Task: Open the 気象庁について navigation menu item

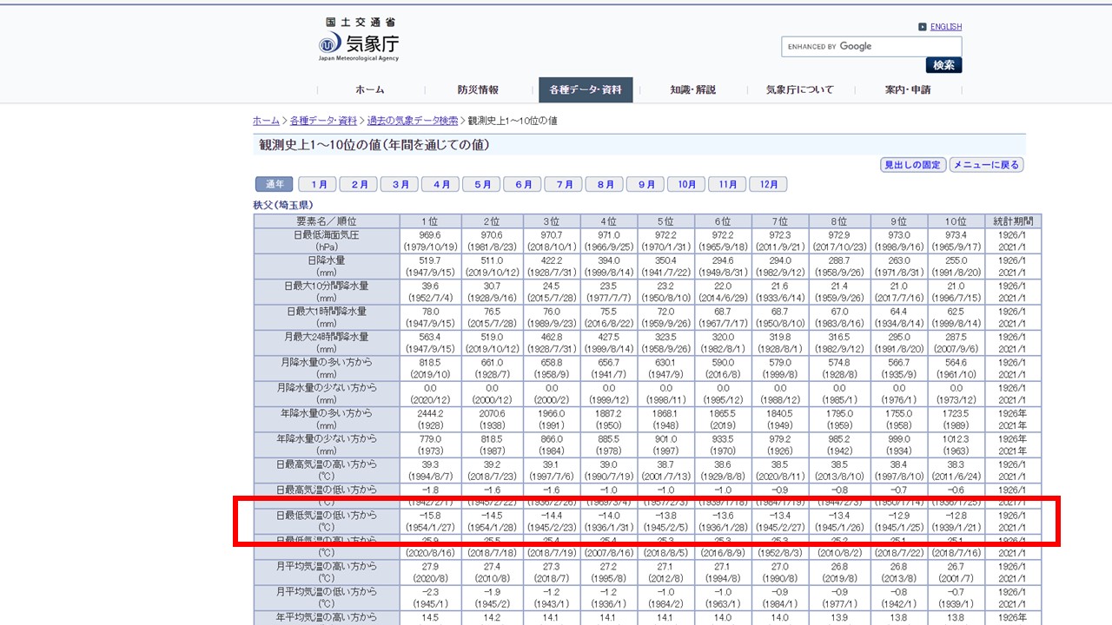Action: 799,90
